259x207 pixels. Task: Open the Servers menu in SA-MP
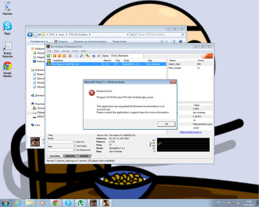click(66, 51)
